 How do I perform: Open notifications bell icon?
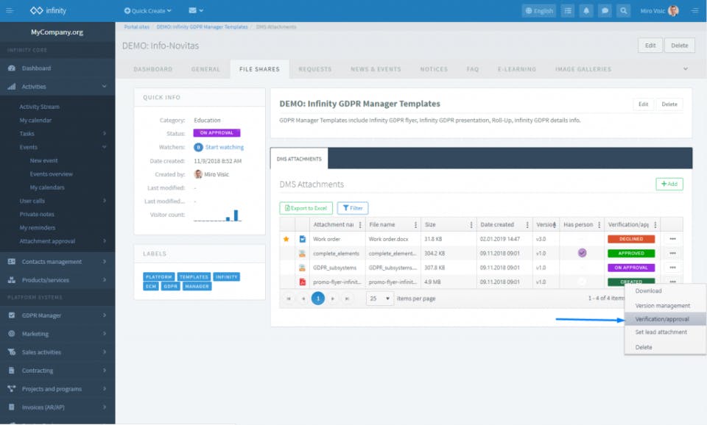click(586, 11)
